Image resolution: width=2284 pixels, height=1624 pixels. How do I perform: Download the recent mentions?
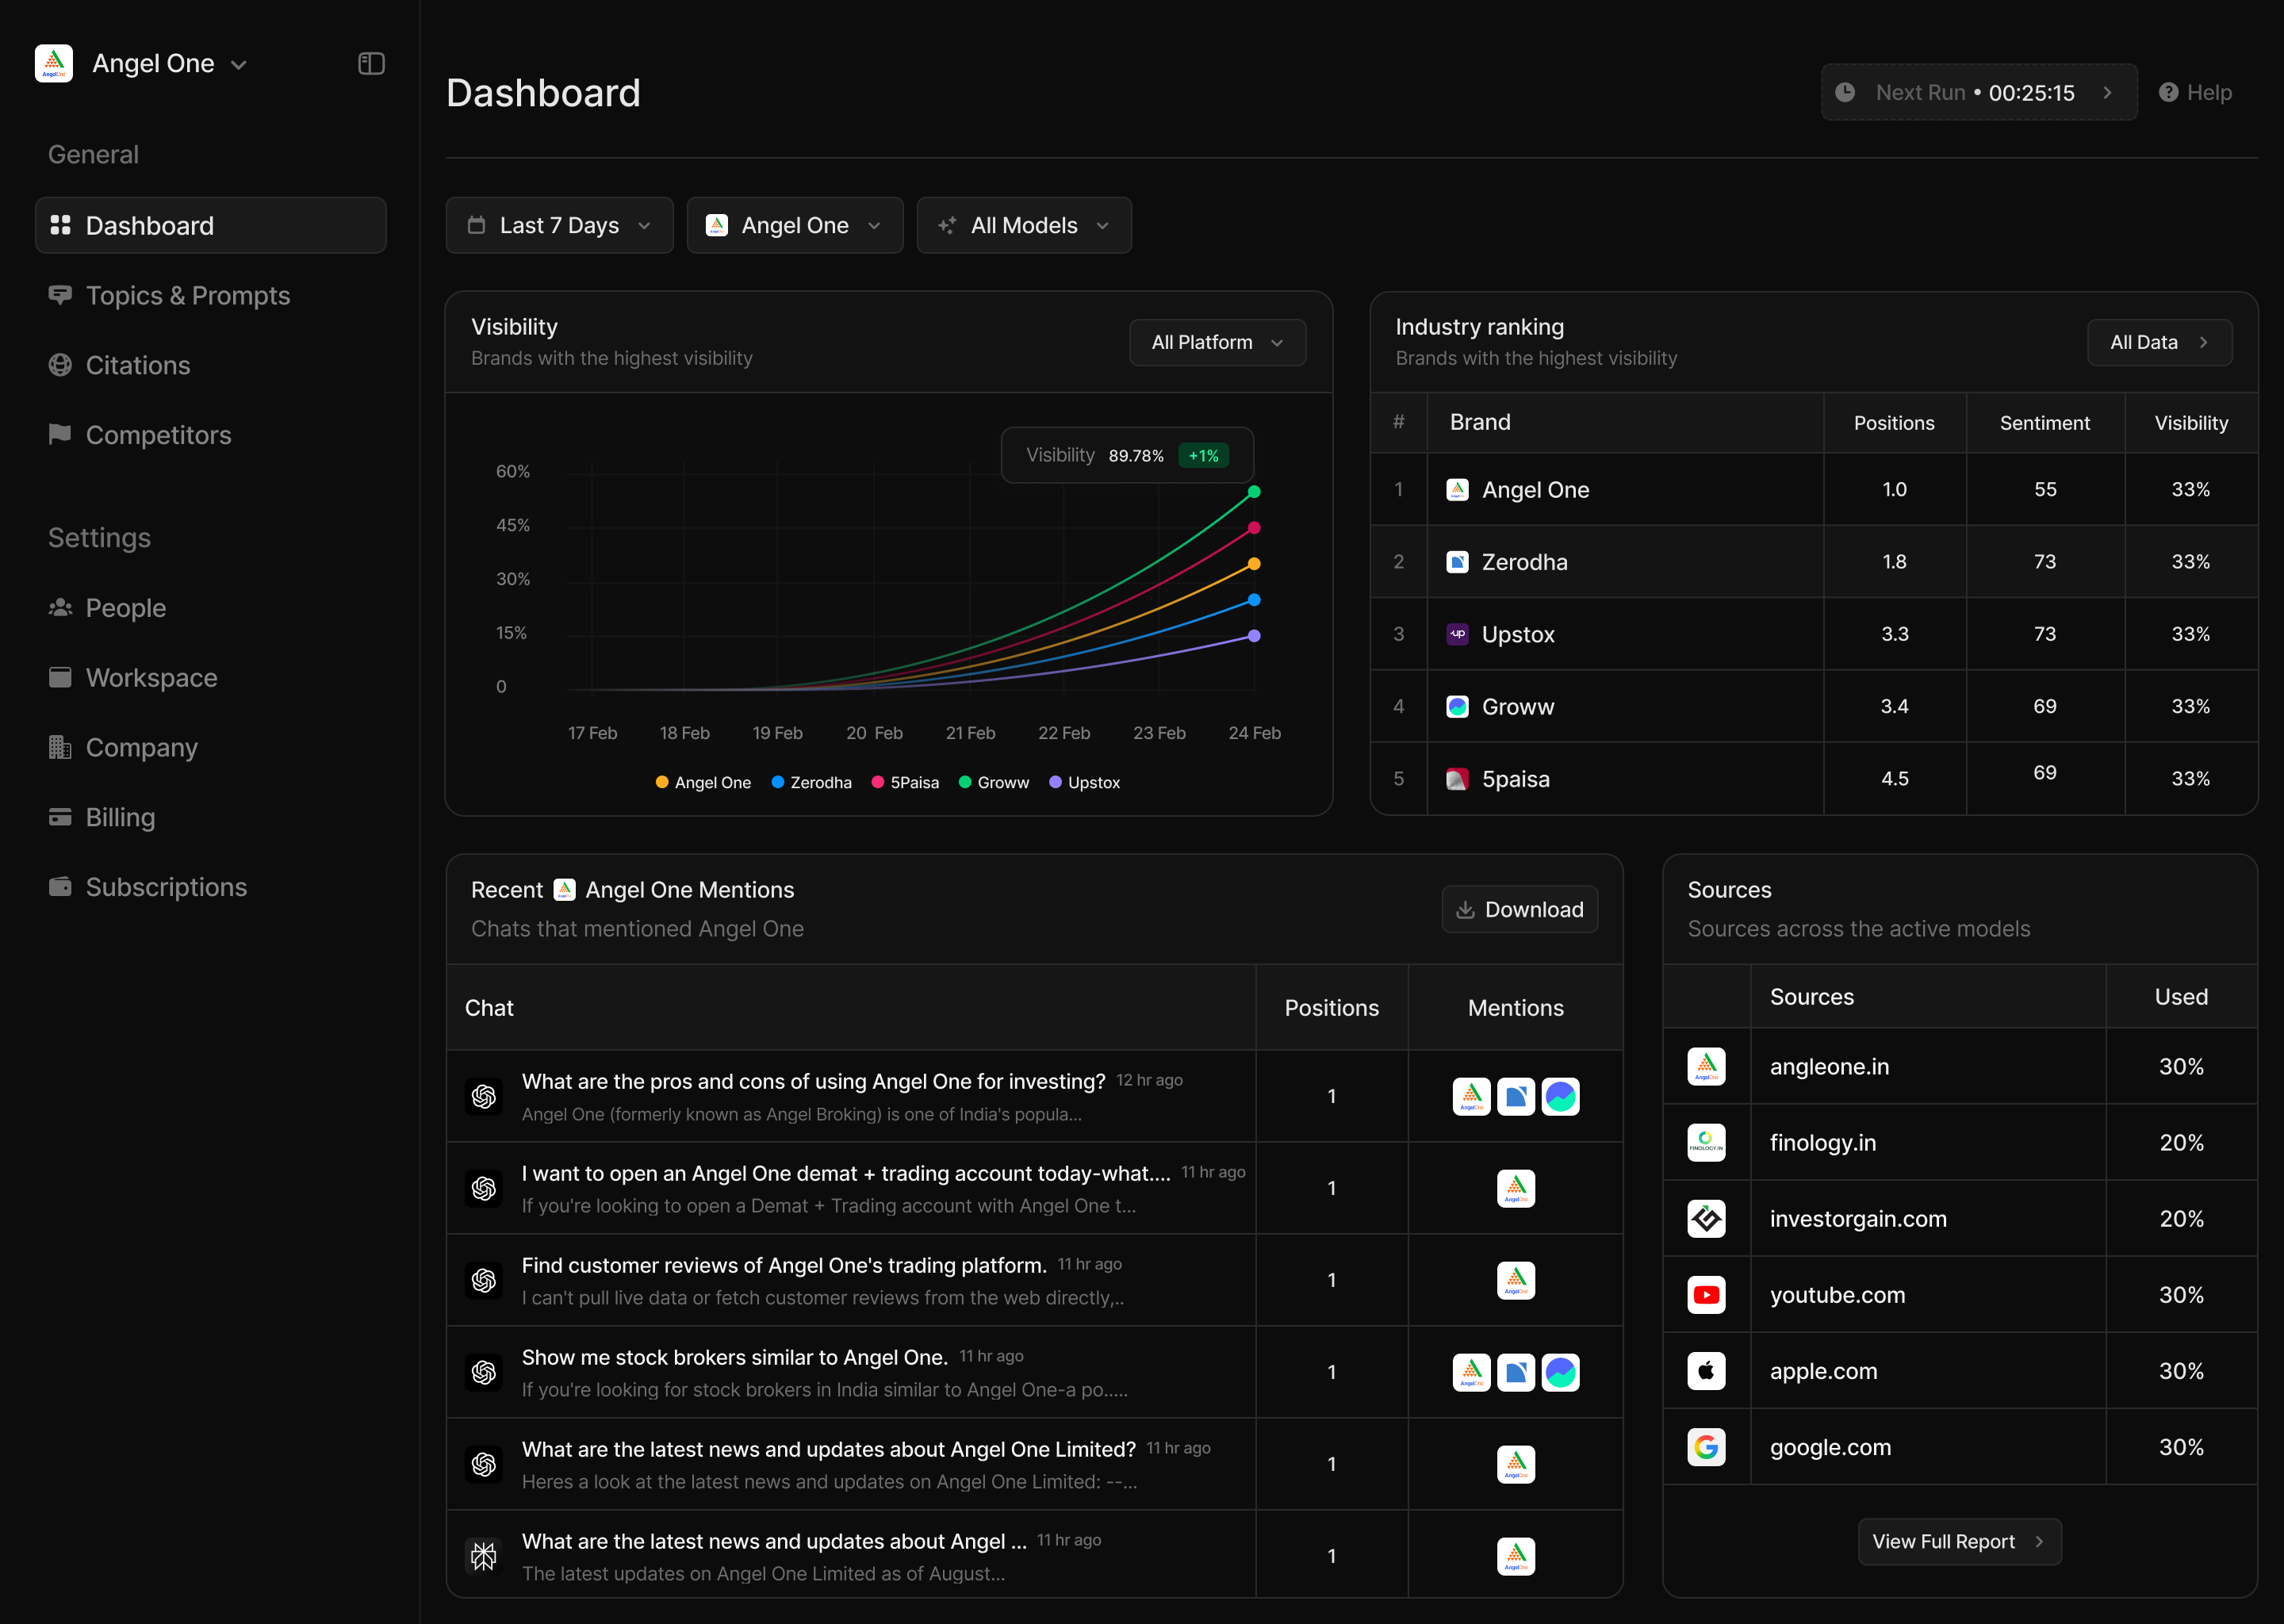(1519, 910)
